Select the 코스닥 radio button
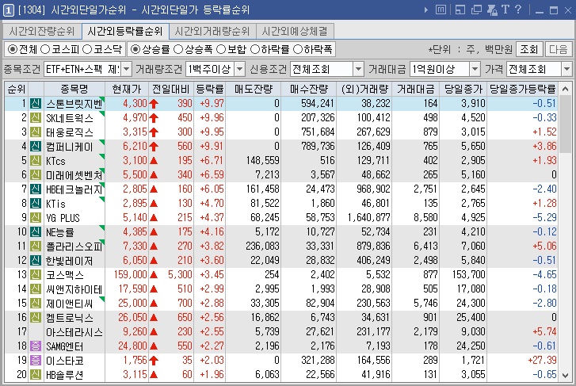This screenshot has height=386, width=576. pos(87,49)
